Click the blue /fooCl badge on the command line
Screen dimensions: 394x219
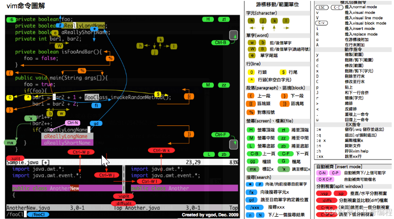coord(38,214)
